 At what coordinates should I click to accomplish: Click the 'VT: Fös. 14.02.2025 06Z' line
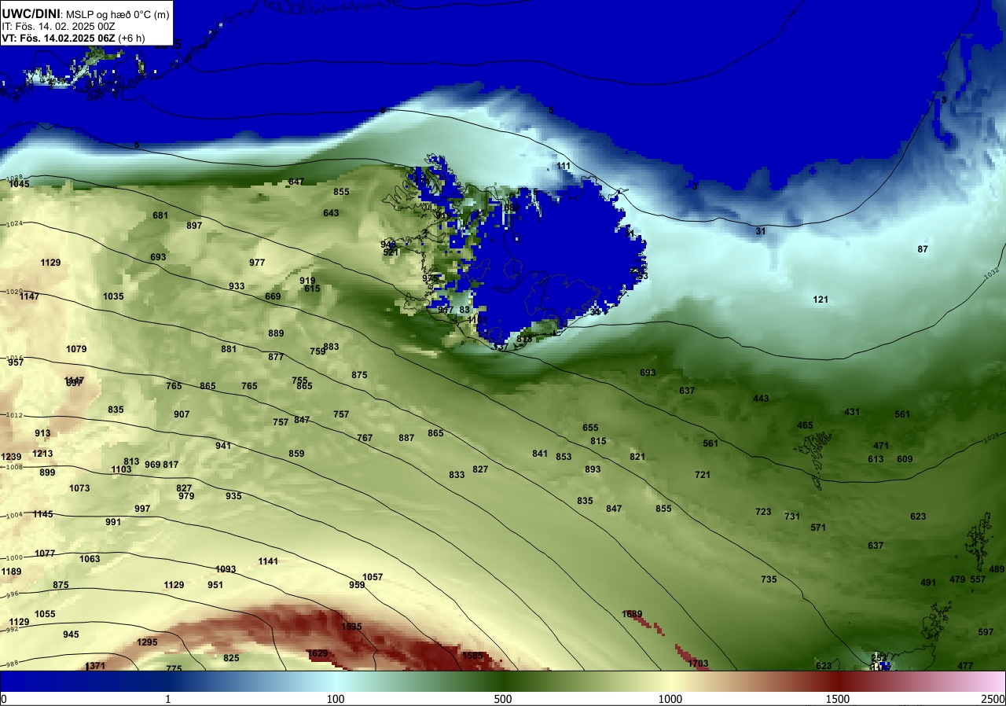click(59, 37)
